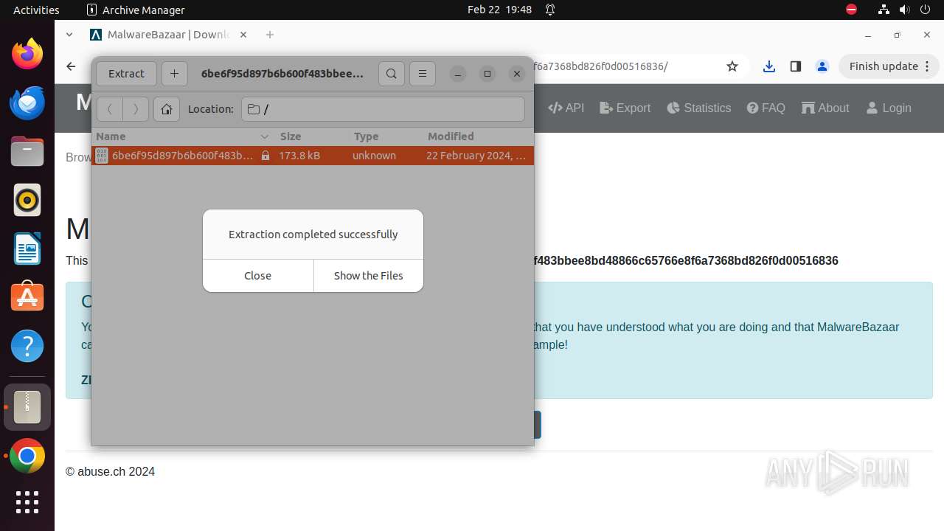Image resolution: width=944 pixels, height=531 pixels.
Task: Open Help from the dock
Action: (x=27, y=346)
